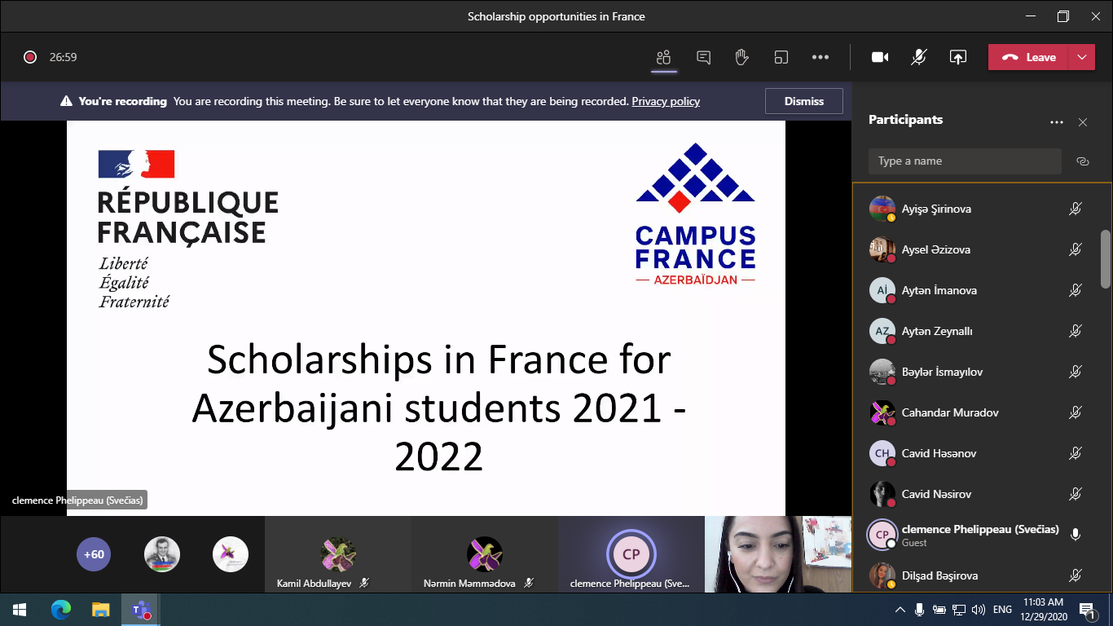1113x626 pixels.
Task: Select participant Cahandar Muradov
Action: click(x=976, y=412)
